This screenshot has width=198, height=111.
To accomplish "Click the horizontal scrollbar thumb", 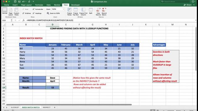I will (69, 105).
